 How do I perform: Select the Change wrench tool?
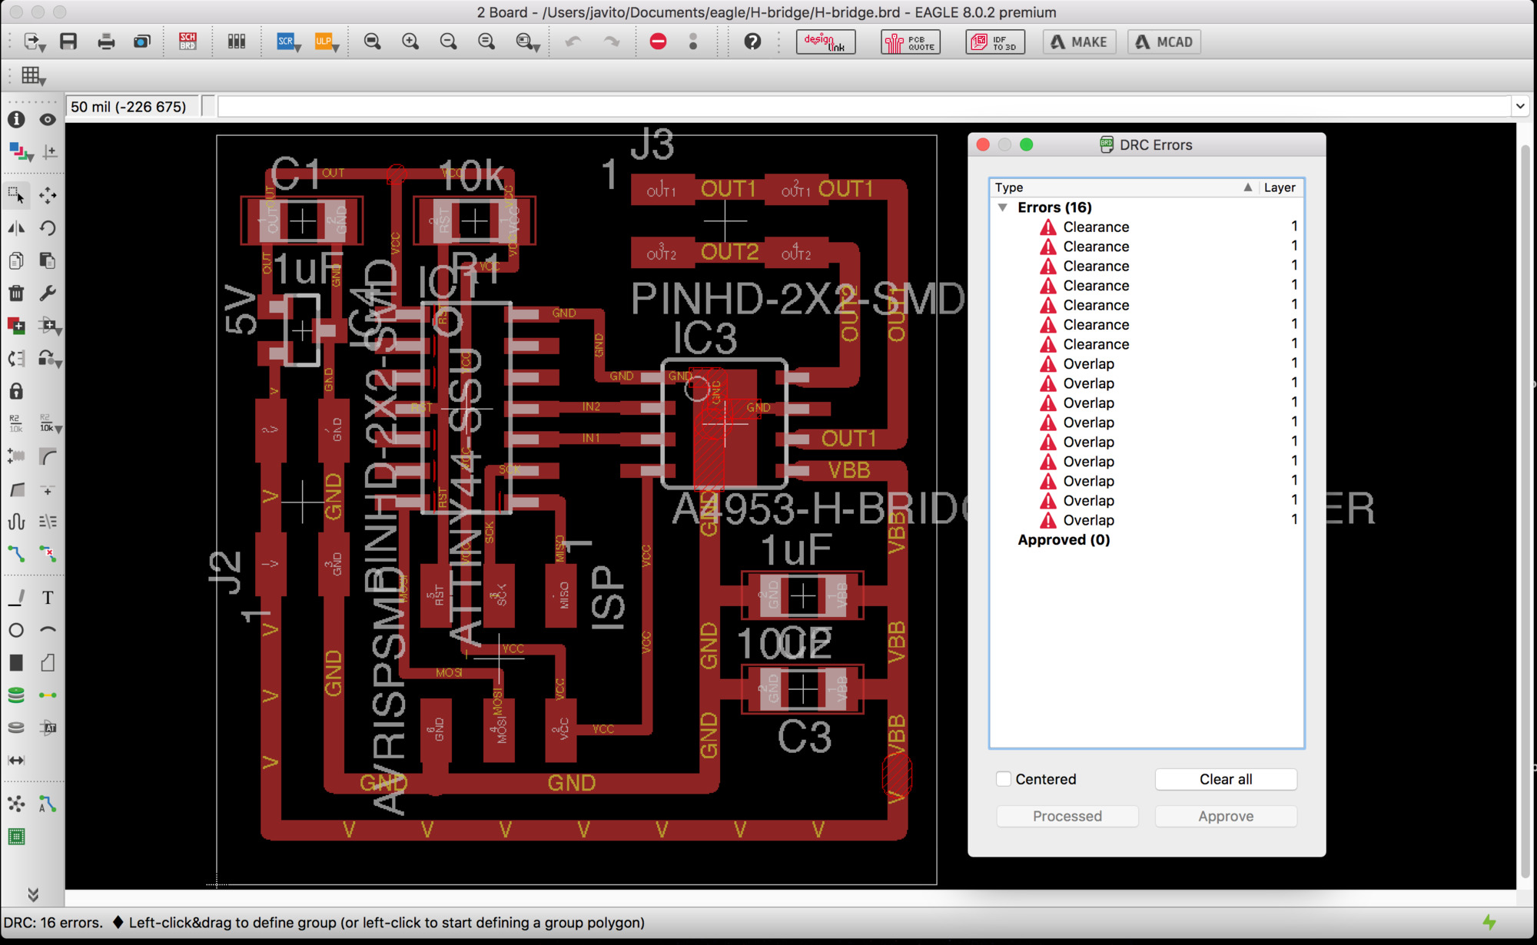[x=48, y=293]
